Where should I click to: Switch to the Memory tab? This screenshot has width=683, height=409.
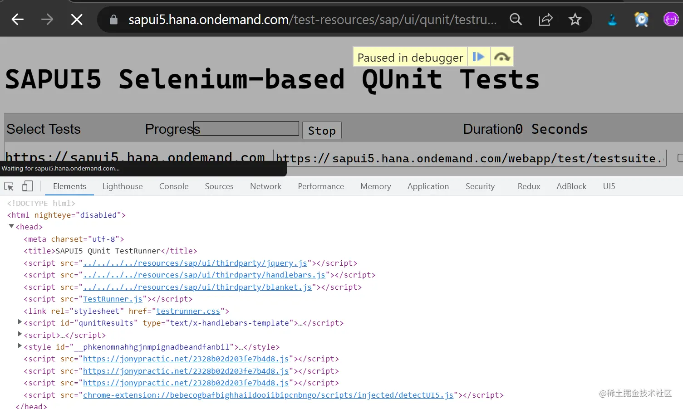(376, 186)
